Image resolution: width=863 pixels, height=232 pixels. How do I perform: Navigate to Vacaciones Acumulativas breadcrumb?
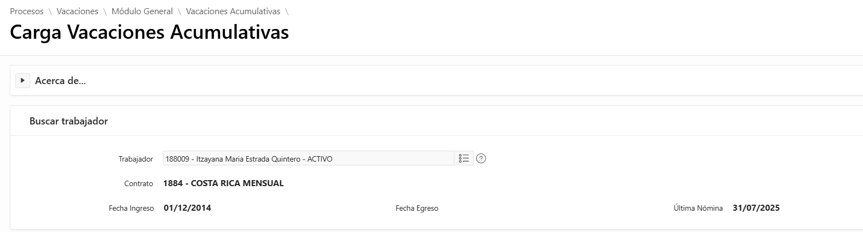pos(233,11)
